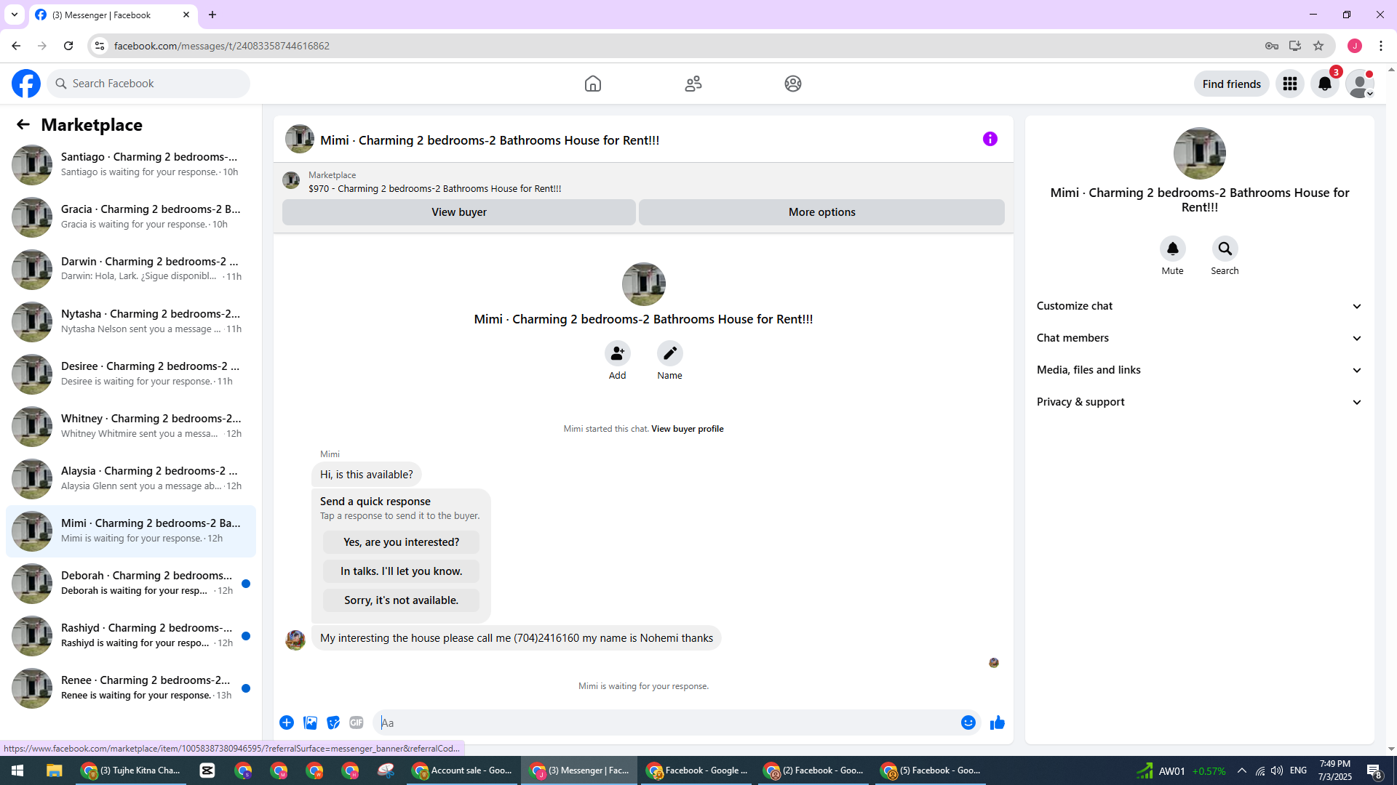Open more actions plus icon
1397x785 pixels.
287,722
